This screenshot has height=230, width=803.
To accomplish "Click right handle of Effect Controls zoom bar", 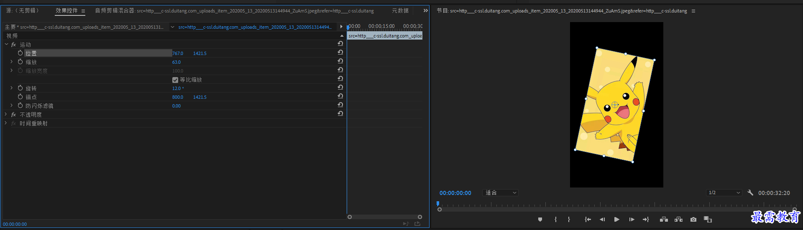I will pyautogui.click(x=420, y=217).
